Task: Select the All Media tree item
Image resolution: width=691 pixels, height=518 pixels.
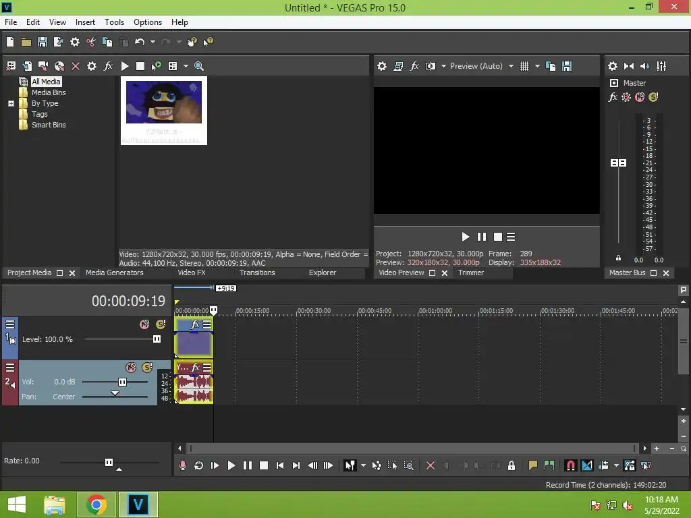Action: (x=46, y=82)
